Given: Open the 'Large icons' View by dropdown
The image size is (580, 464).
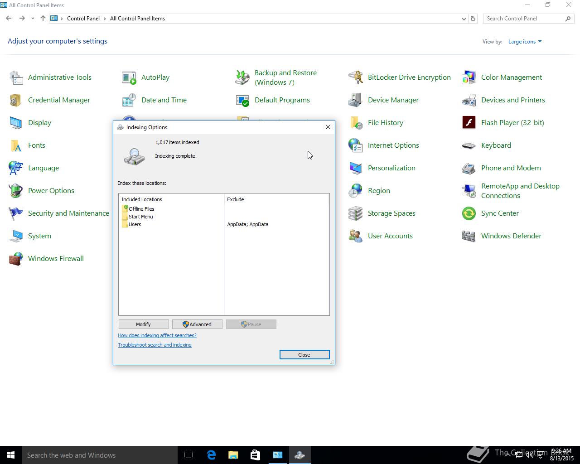Looking at the screenshot, I should tap(525, 42).
